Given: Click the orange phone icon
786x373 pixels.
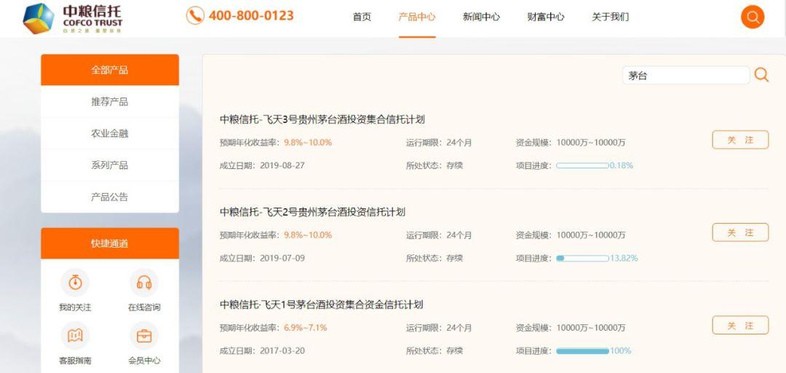Looking at the screenshot, I should [x=195, y=15].
